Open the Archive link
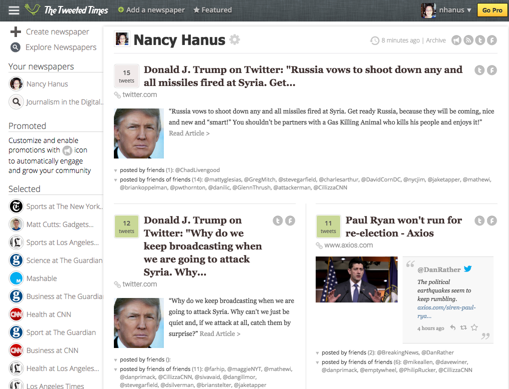 click(436, 40)
